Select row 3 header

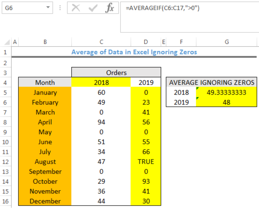[5, 73]
